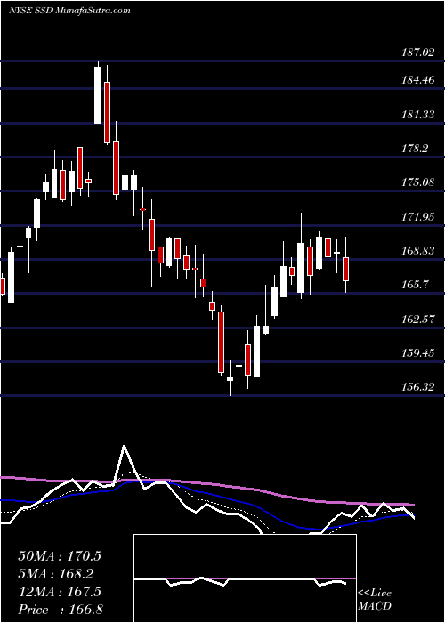
Task: Click the NYSE SSD MunafaSutra.com title text
Action: click(x=69, y=11)
